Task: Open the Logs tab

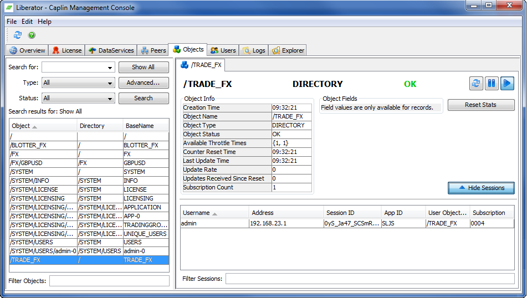Action: (x=254, y=50)
